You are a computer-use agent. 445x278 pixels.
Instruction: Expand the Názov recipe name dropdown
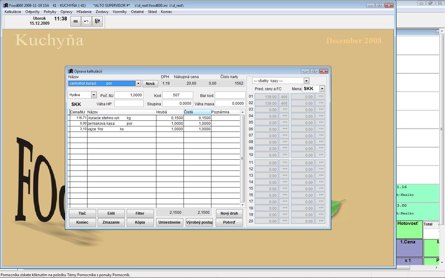(138, 83)
